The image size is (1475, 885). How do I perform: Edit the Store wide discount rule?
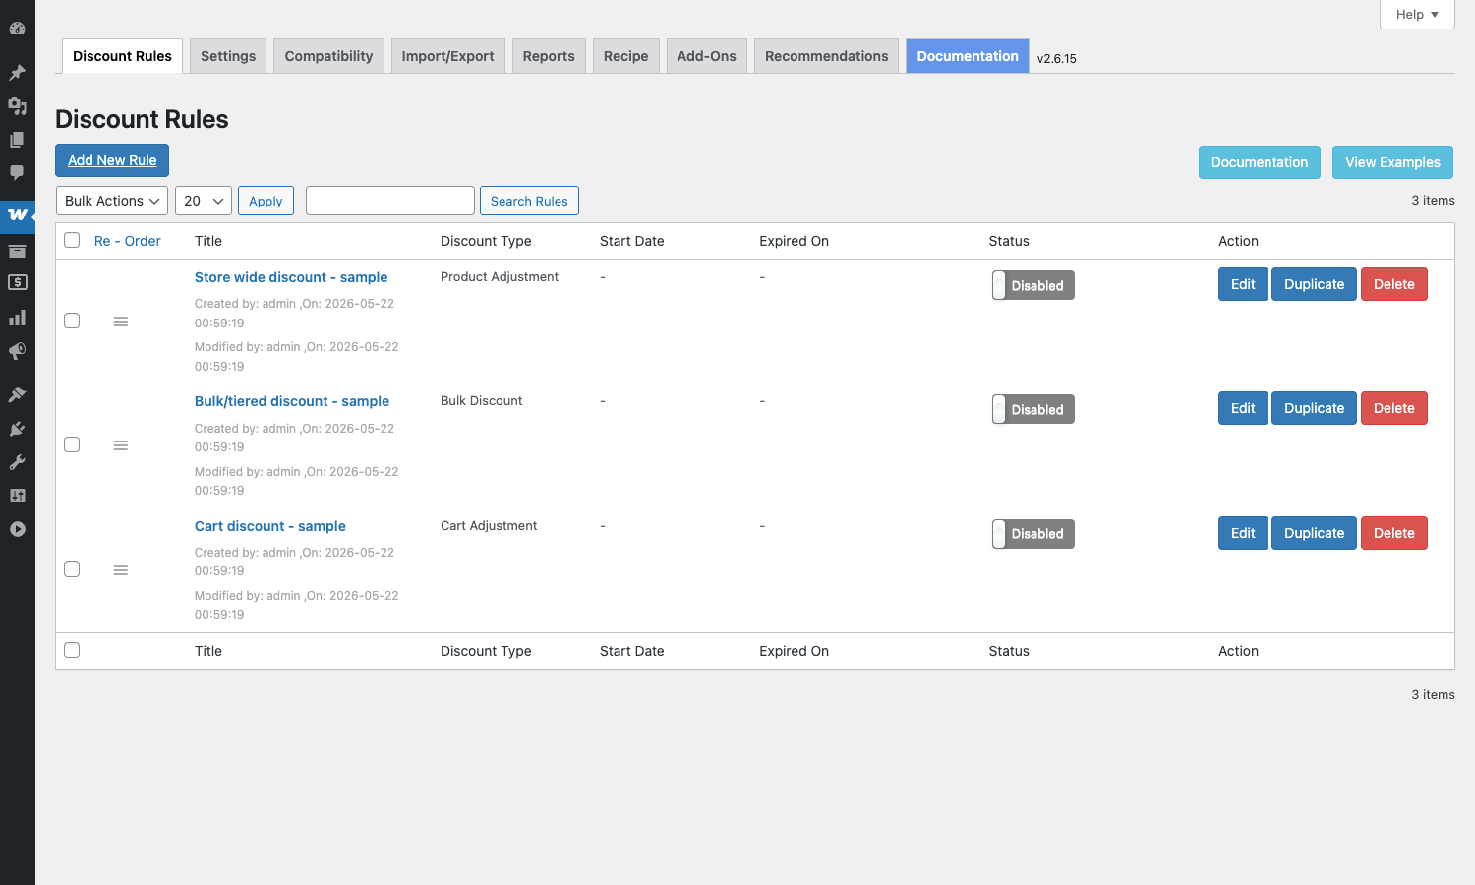(x=1243, y=284)
